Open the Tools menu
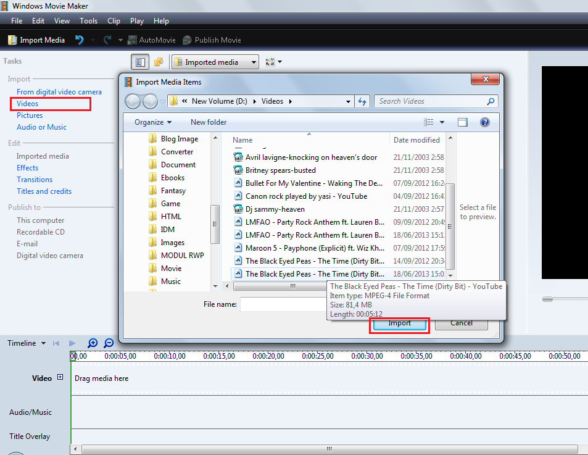This screenshot has width=588, height=455. click(x=88, y=21)
